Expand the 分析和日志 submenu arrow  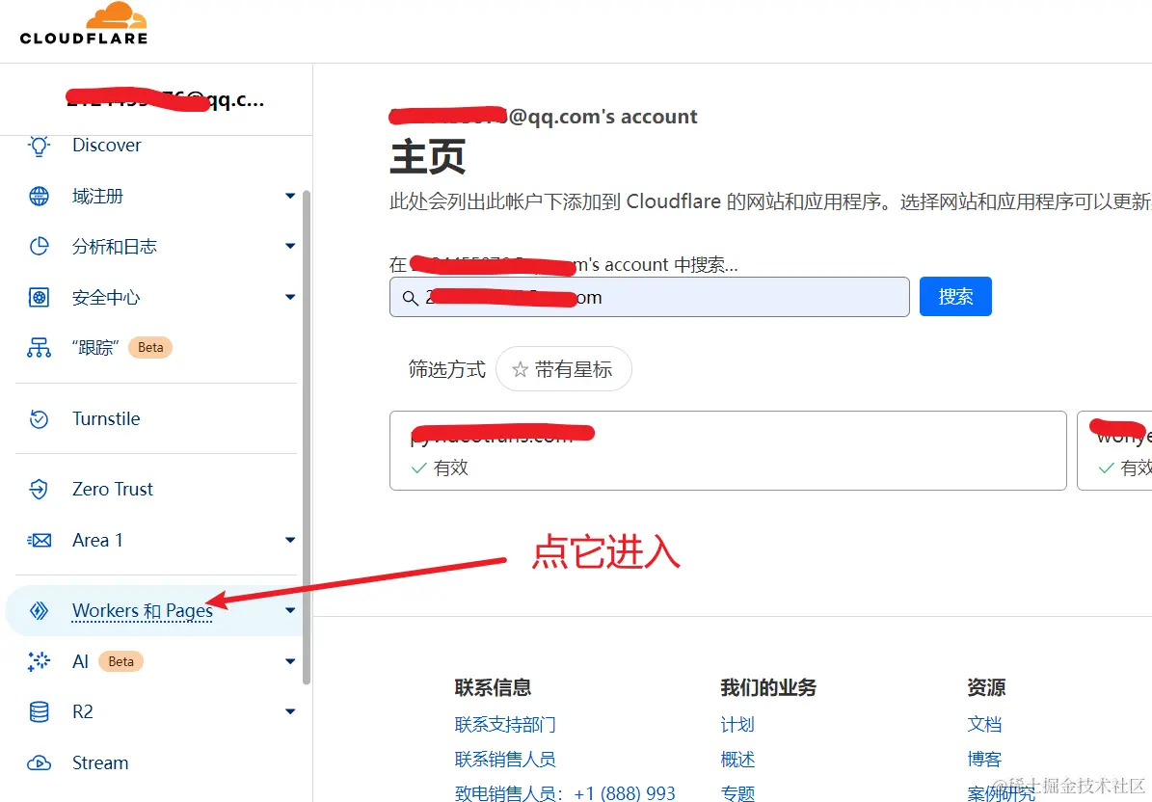(x=290, y=246)
